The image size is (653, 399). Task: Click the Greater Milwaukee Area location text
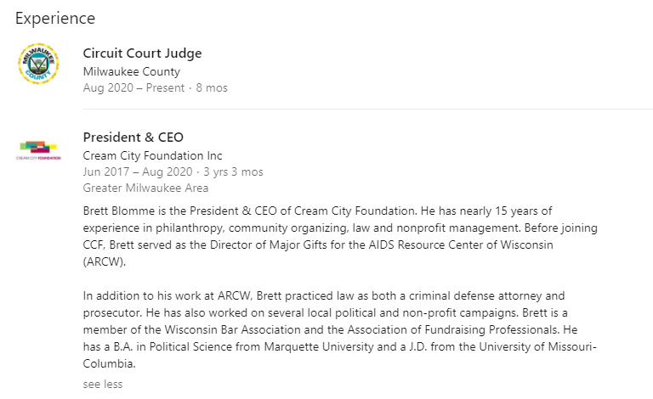tap(145, 188)
